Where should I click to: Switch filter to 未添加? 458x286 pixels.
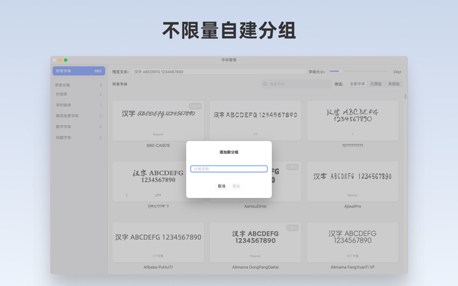tap(393, 84)
